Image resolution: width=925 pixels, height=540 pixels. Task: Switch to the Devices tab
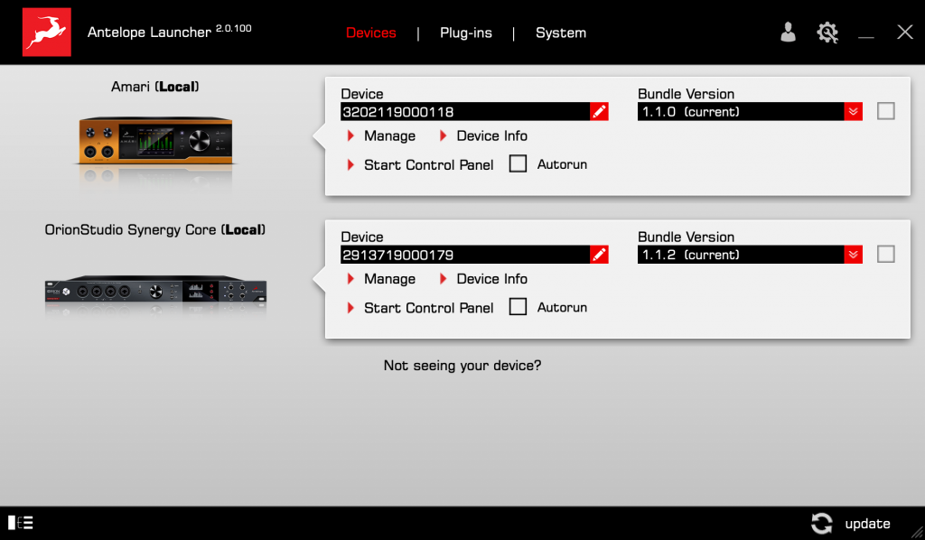point(371,33)
